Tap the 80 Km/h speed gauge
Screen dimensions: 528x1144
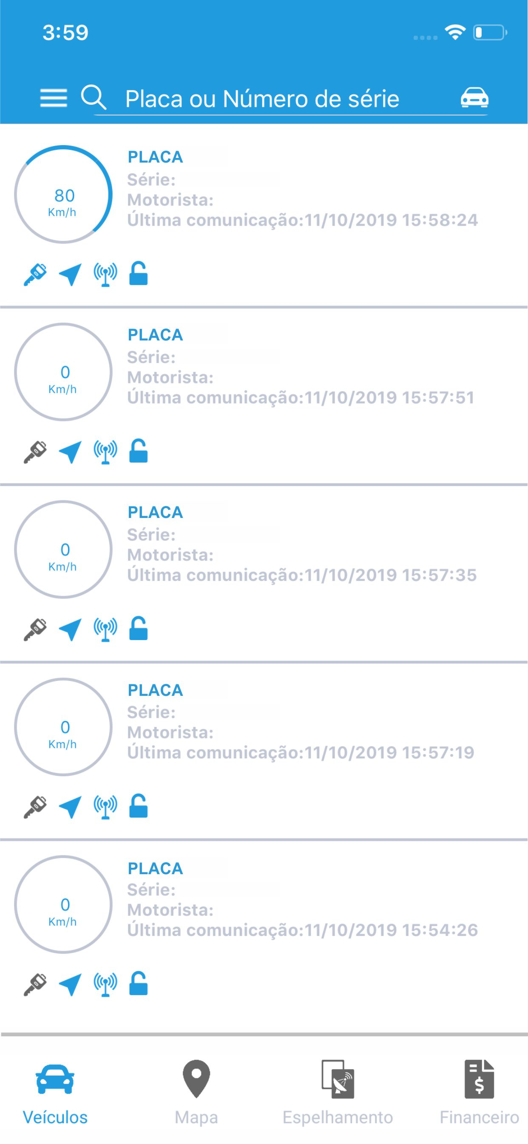tap(63, 194)
